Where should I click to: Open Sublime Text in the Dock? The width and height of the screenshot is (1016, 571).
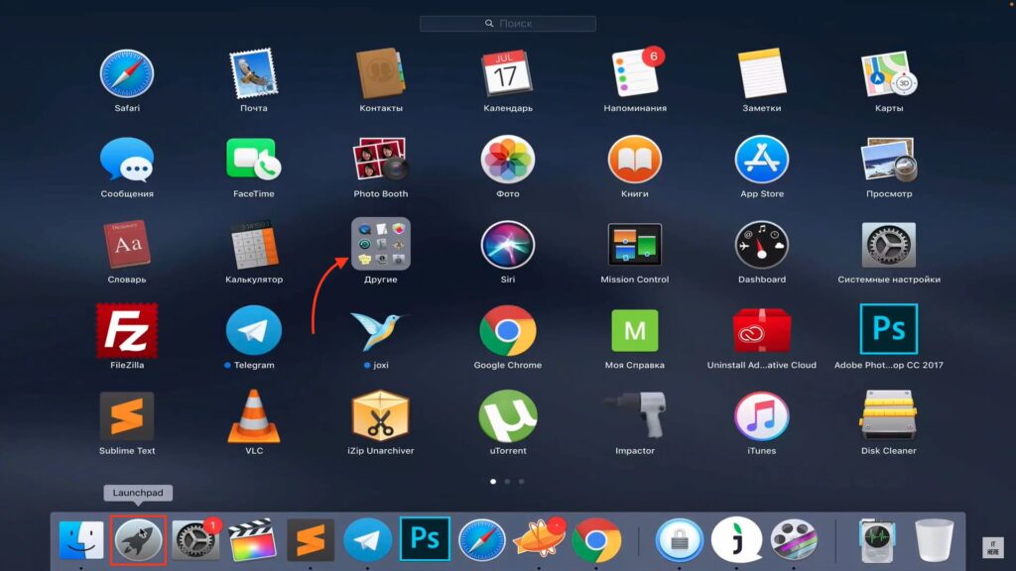[311, 539]
